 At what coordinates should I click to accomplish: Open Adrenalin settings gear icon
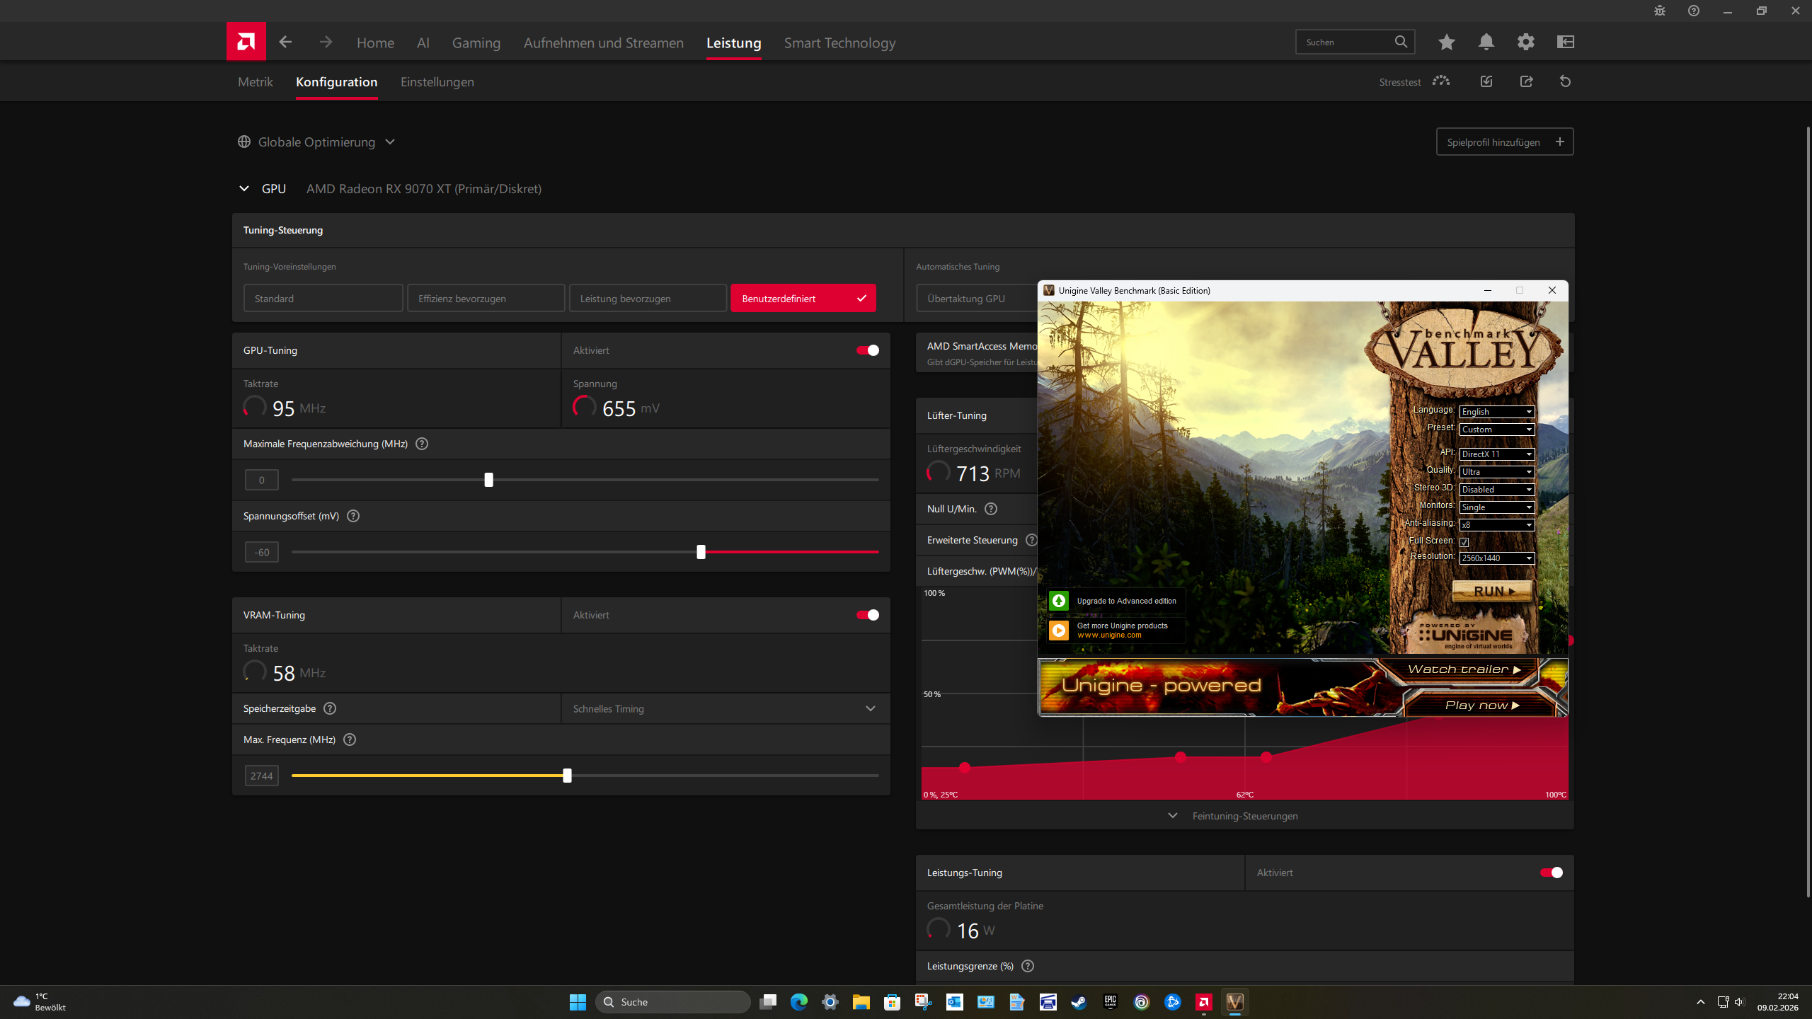pyautogui.click(x=1526, y=42)
